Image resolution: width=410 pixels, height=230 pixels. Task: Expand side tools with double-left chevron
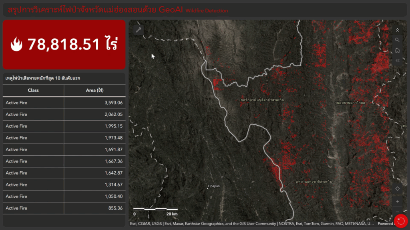[397, 61]
